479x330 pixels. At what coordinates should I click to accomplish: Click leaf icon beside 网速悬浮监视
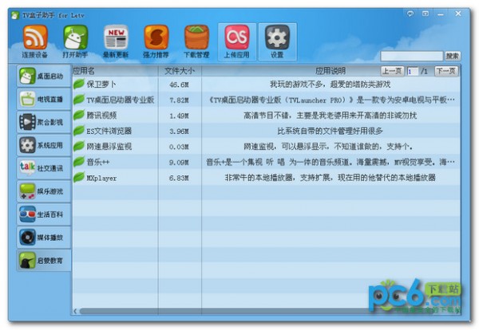click(79, 146)
